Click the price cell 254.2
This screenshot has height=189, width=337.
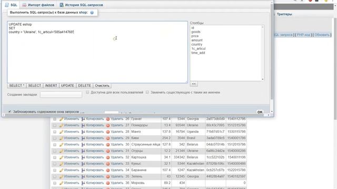(x=166, y=138)
